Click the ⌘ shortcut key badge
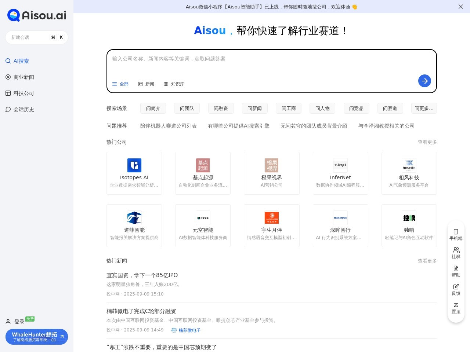 pos(53,37)
